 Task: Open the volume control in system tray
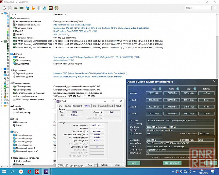click(x=189, y=171)
